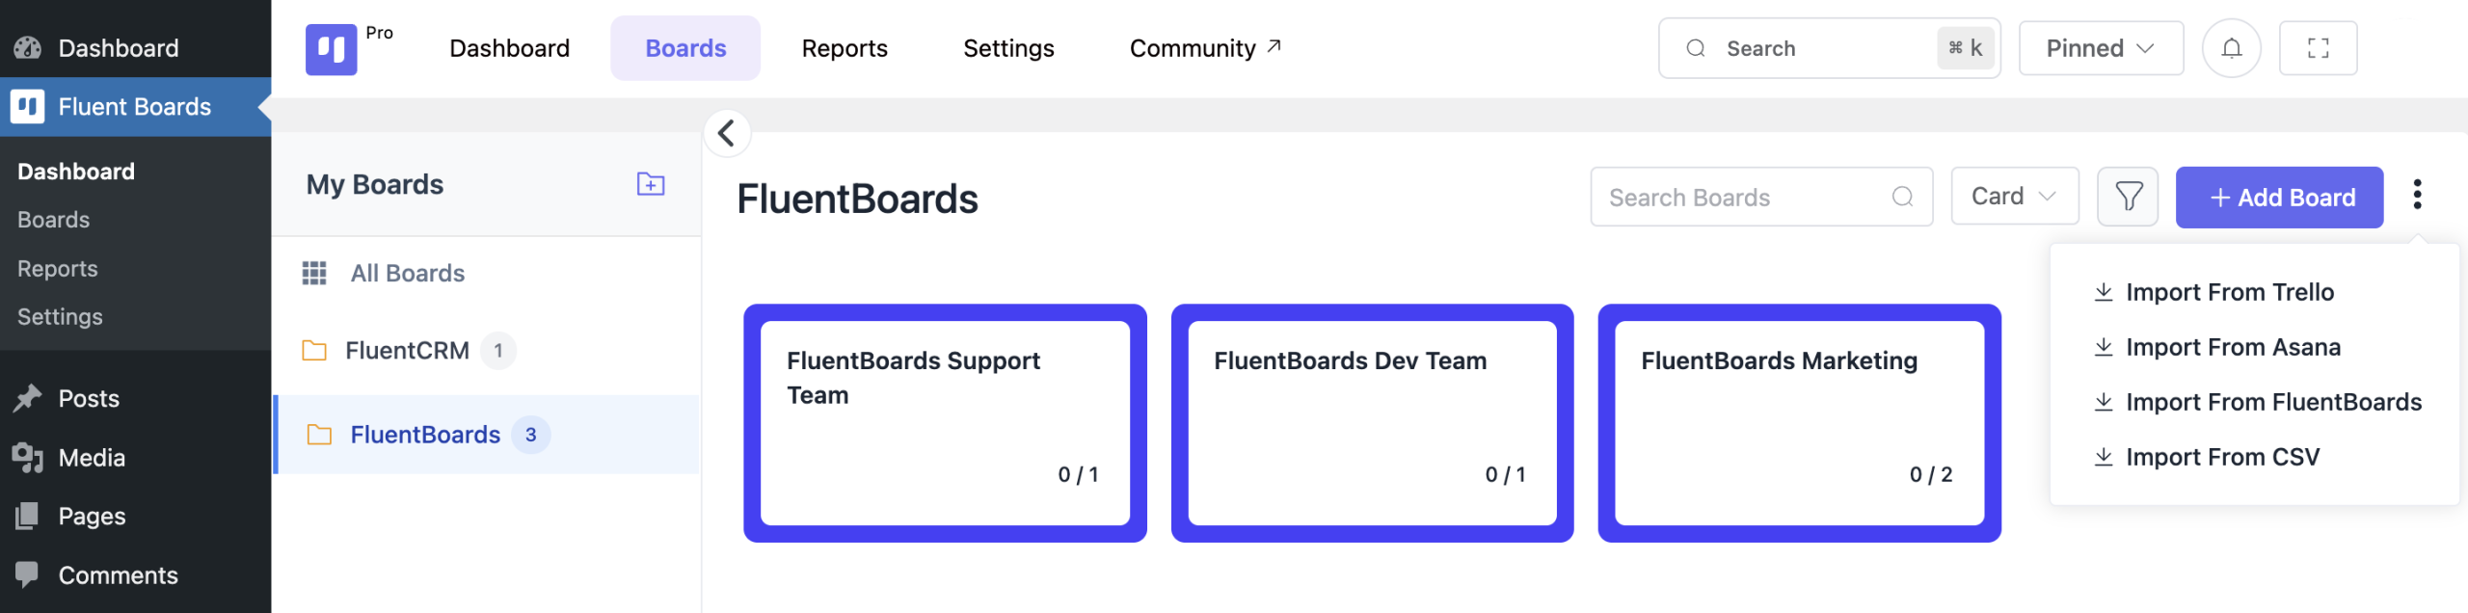The height and width of the screenshot is (613, 2468).
Task: Click the download icon beside Import From FluentBoards
Action: tap(2104, 402)
